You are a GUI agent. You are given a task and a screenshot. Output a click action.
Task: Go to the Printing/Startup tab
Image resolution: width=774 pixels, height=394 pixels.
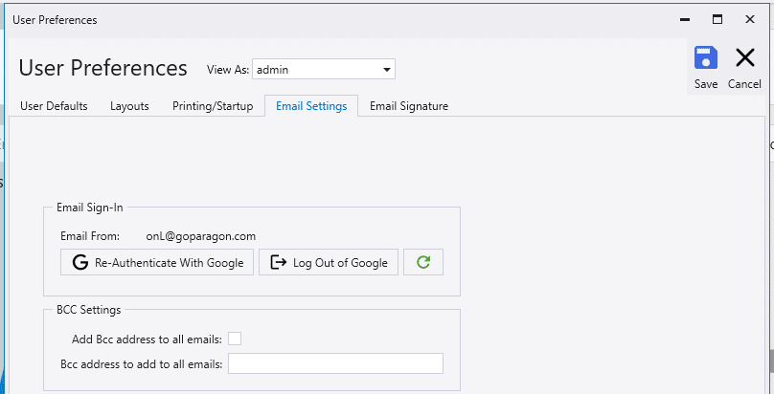[213, 106]
